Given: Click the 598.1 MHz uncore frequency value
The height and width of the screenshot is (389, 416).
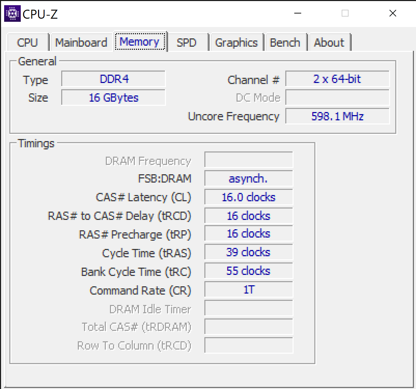Looking at the screenshot, I should [x=337, y=116].
